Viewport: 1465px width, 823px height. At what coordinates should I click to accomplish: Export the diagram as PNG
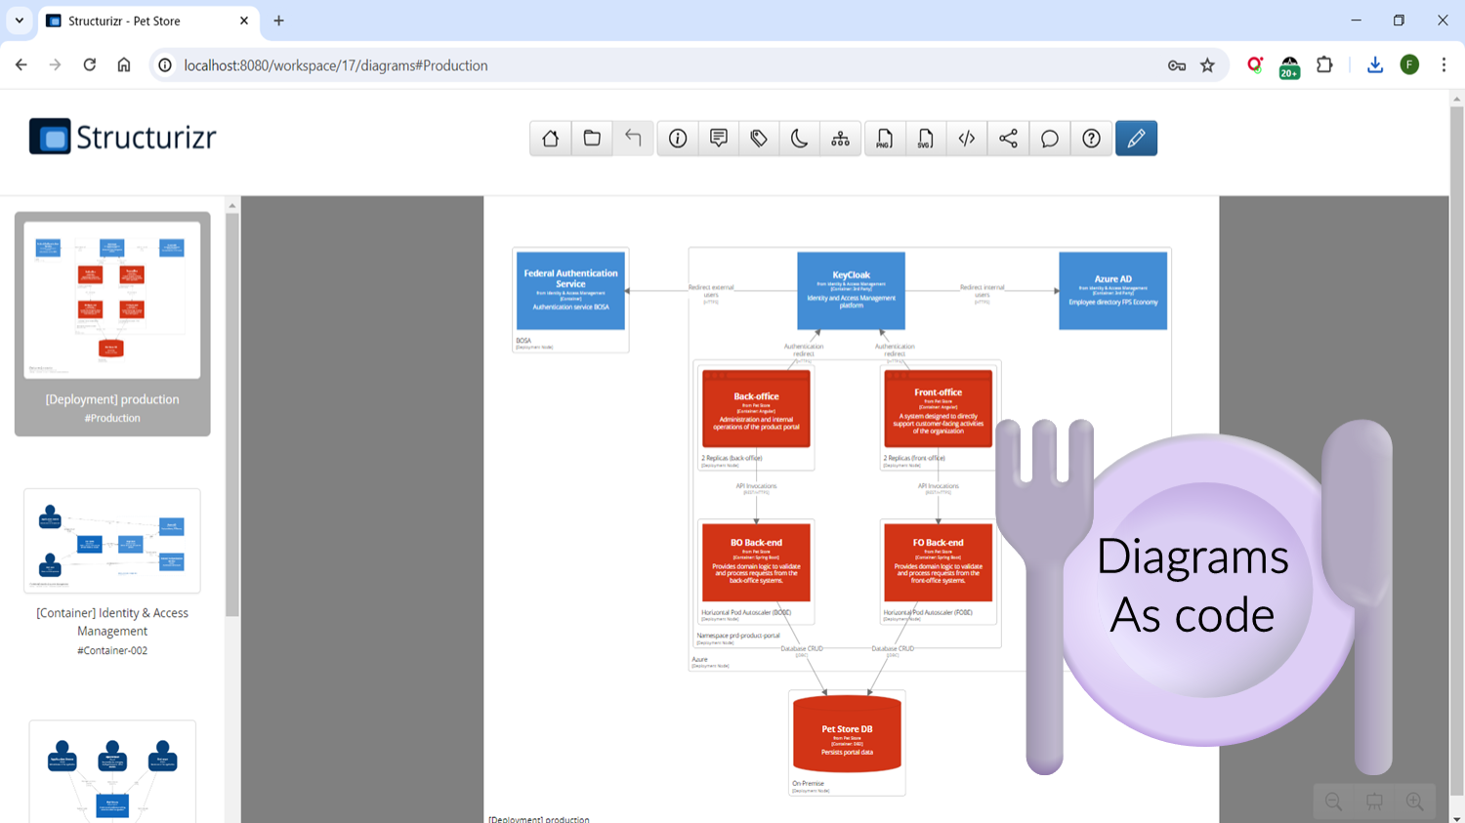click(884, 138)
